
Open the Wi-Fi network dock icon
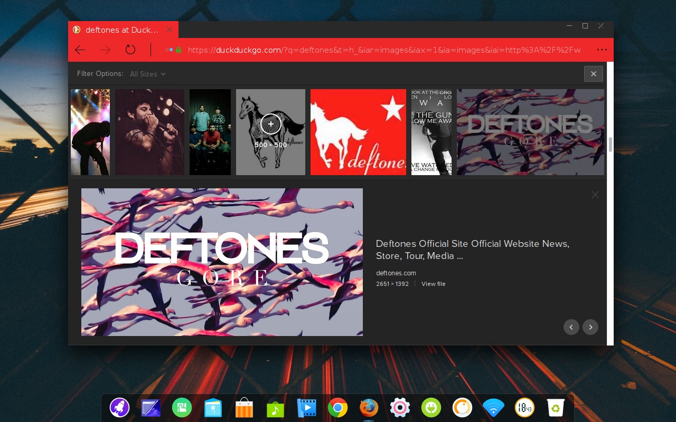494,408
